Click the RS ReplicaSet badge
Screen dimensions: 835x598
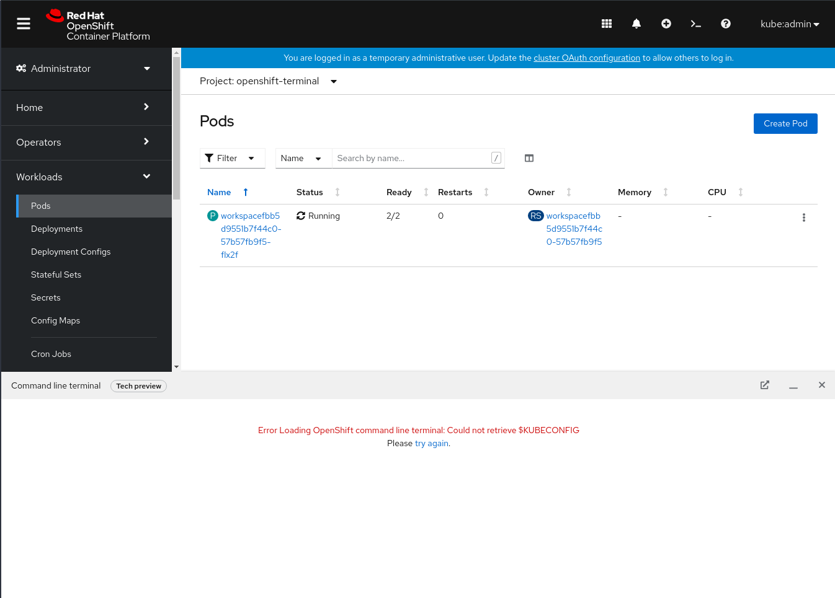pyautogui.click(x=536, y=216)
